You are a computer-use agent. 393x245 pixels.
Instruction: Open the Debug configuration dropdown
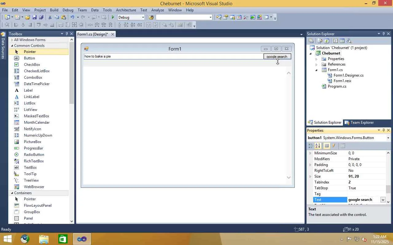pyautogui.click(x=143, y=17)
